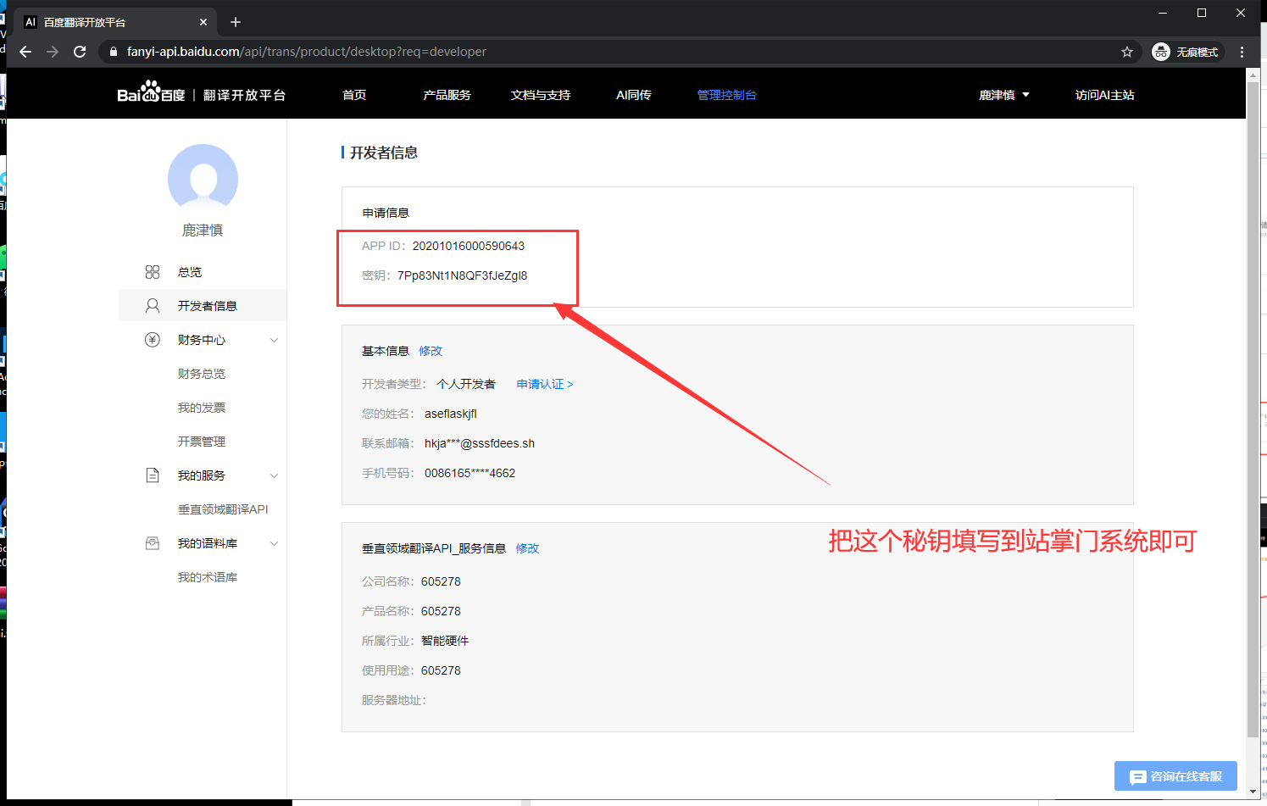Open 我的术语库 sidebar entry

click(x=208, y=577)
